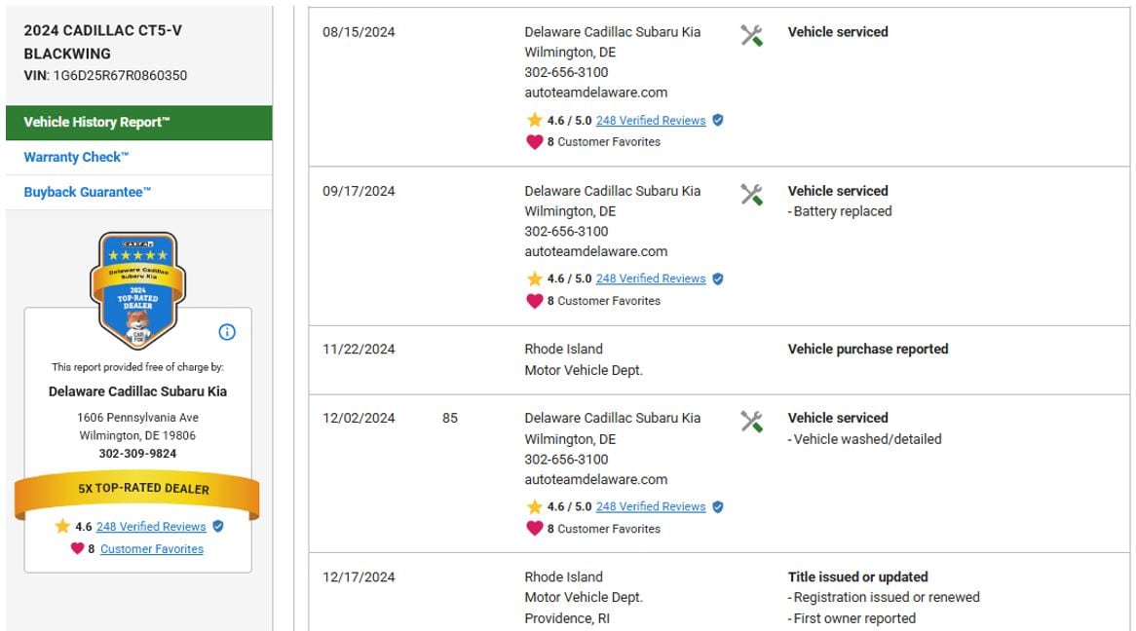Open the Customer Favorites link in sidebar
The image size is (1136, 631).
click(152, 549)
